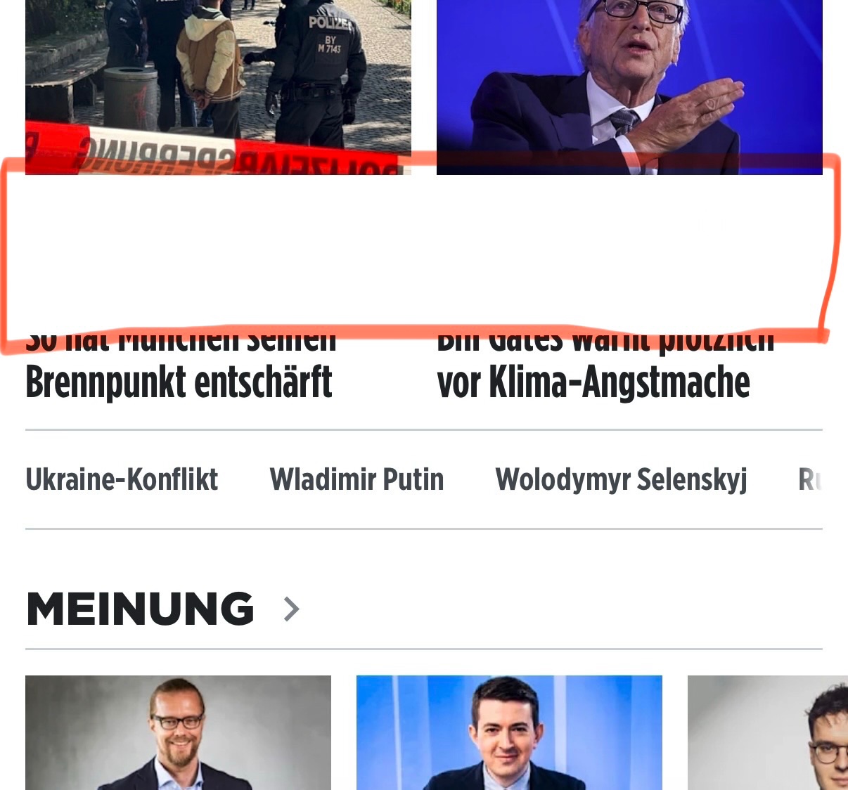The height and width of the screenshot is (790, 848).
Task: Open the partly visible third columnist photo
Action: [768, 732]
